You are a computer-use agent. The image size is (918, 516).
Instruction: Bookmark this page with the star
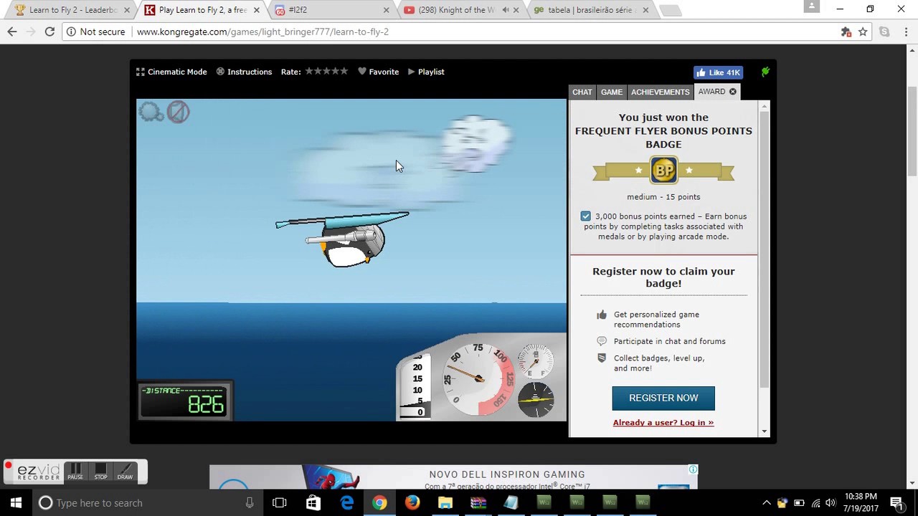tap(863, 32)
